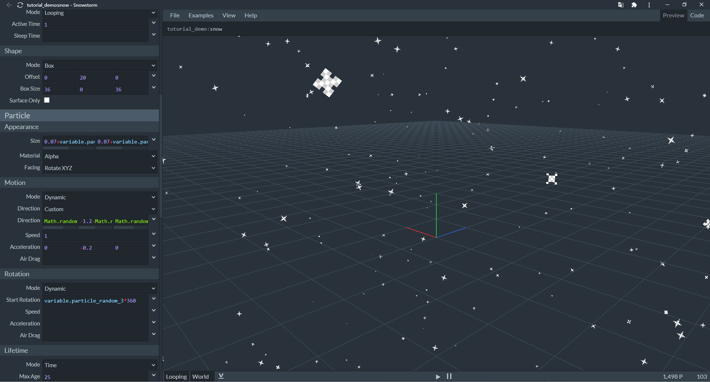Pause the particle preview

449,376
